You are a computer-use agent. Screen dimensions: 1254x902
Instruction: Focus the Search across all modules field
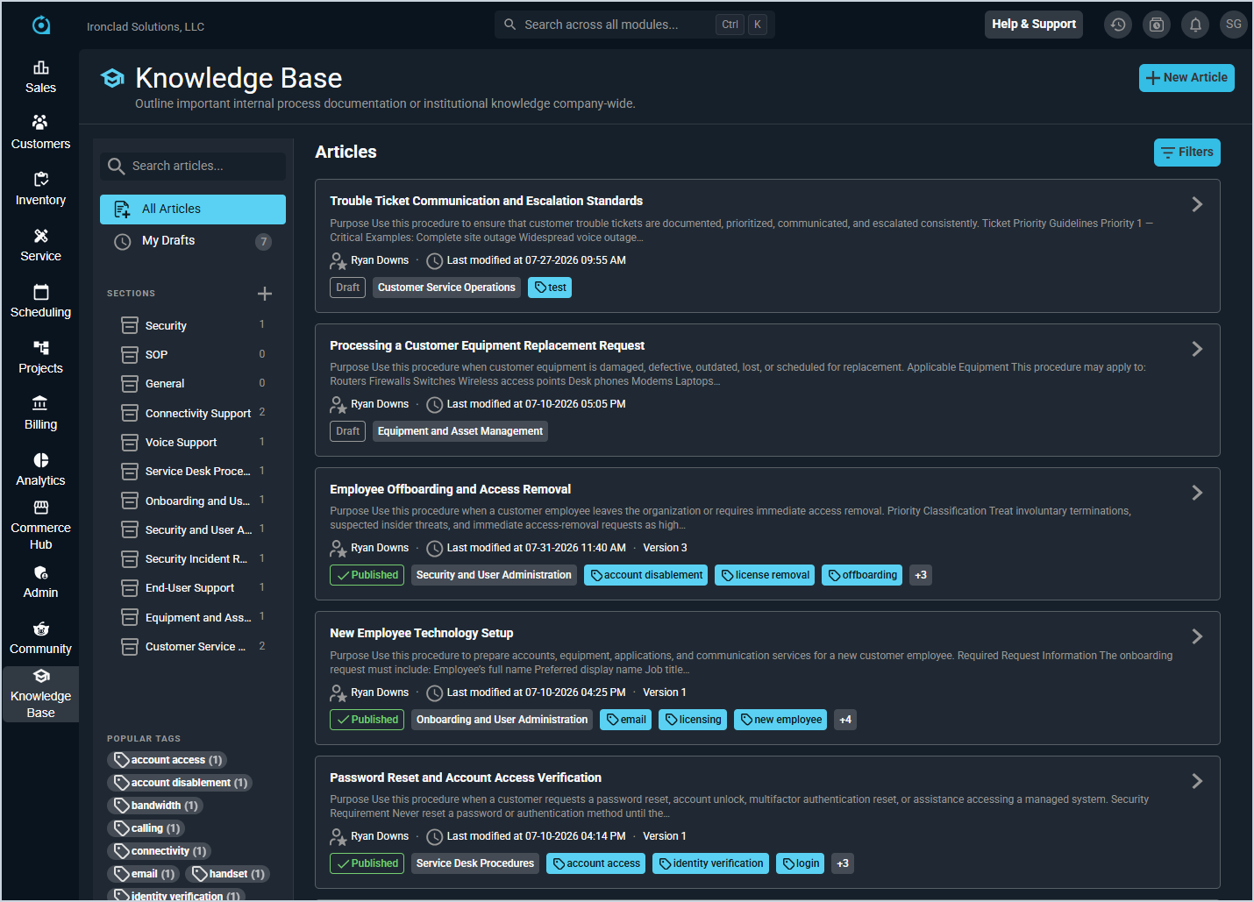tap(634, 25)
